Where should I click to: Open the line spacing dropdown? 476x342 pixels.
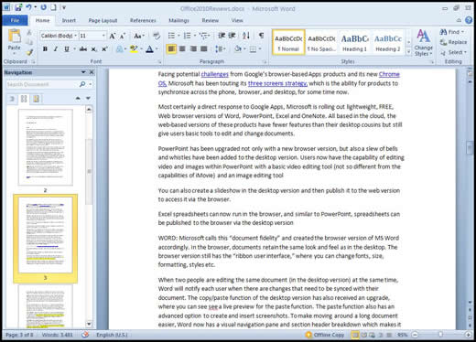pyautogui.click(x=221, y=48)
